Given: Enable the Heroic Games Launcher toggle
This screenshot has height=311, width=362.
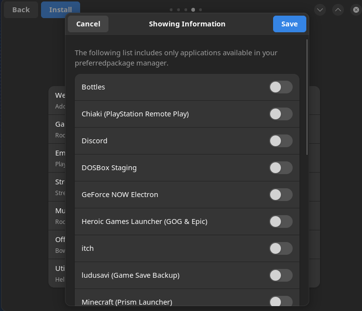Looking at the screenshot, I should pyautogui.click(x=280, y=222).
